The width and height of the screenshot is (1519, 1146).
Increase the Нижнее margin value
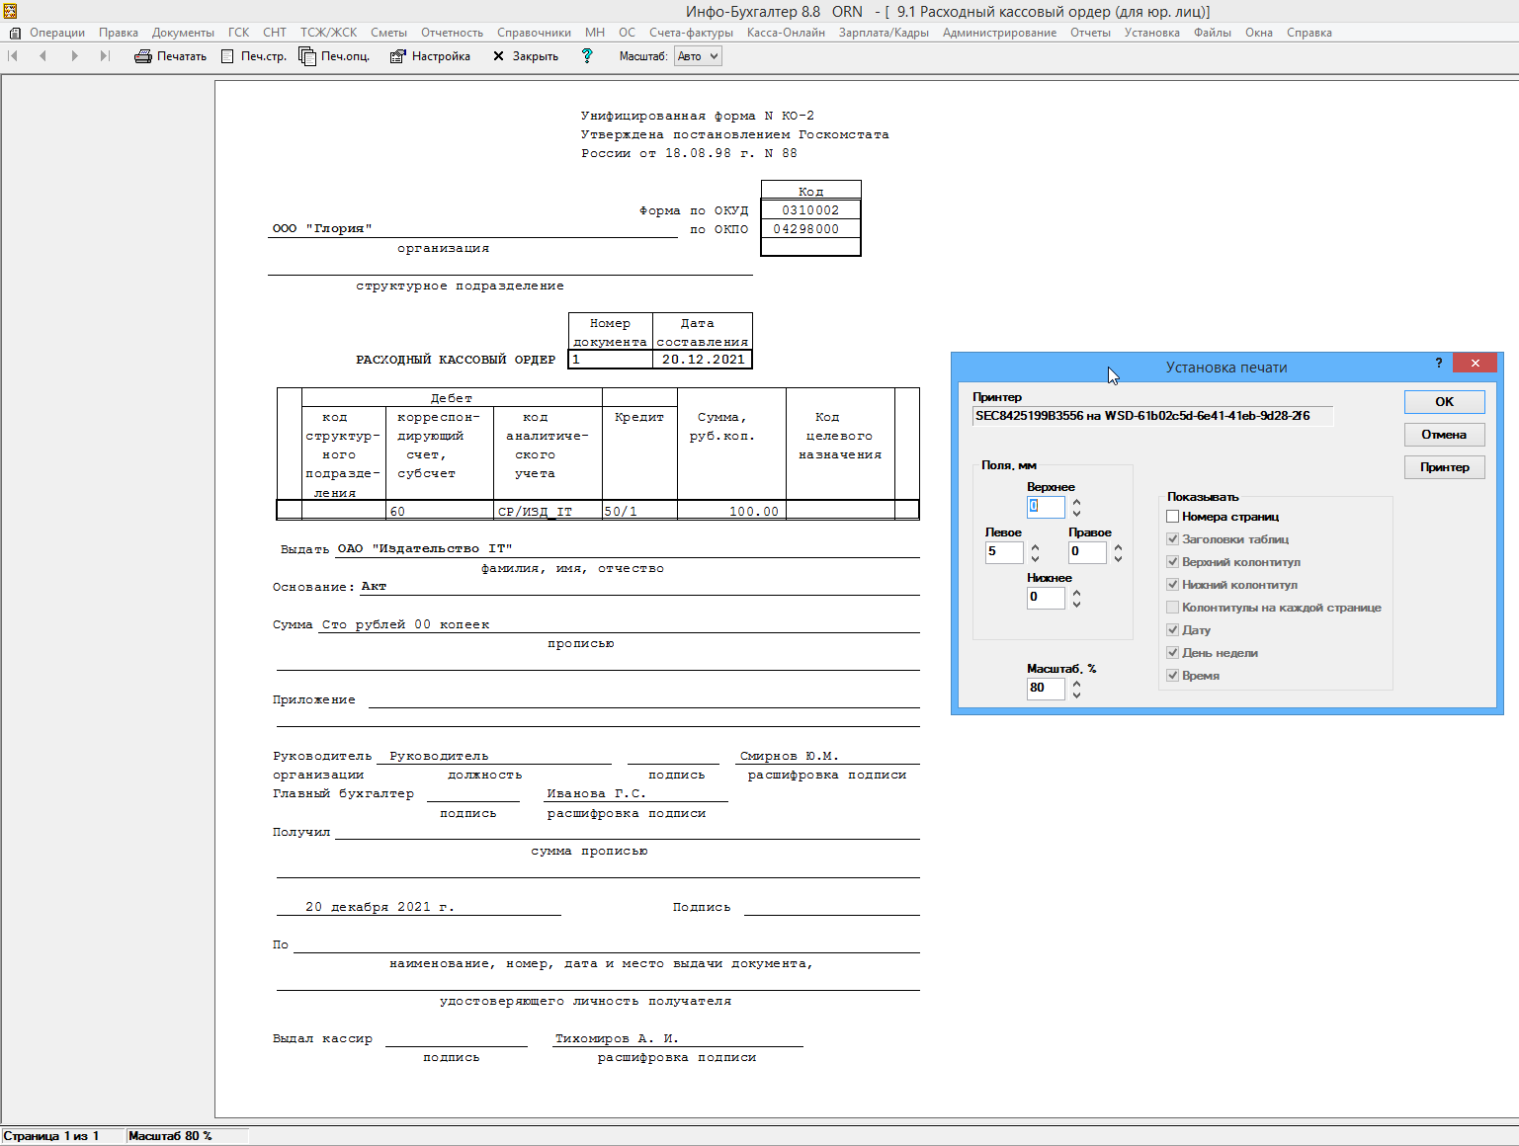click(x=1076, y=593)
